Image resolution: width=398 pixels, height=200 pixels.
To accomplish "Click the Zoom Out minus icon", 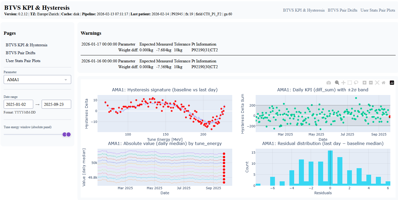I will 371,83.
